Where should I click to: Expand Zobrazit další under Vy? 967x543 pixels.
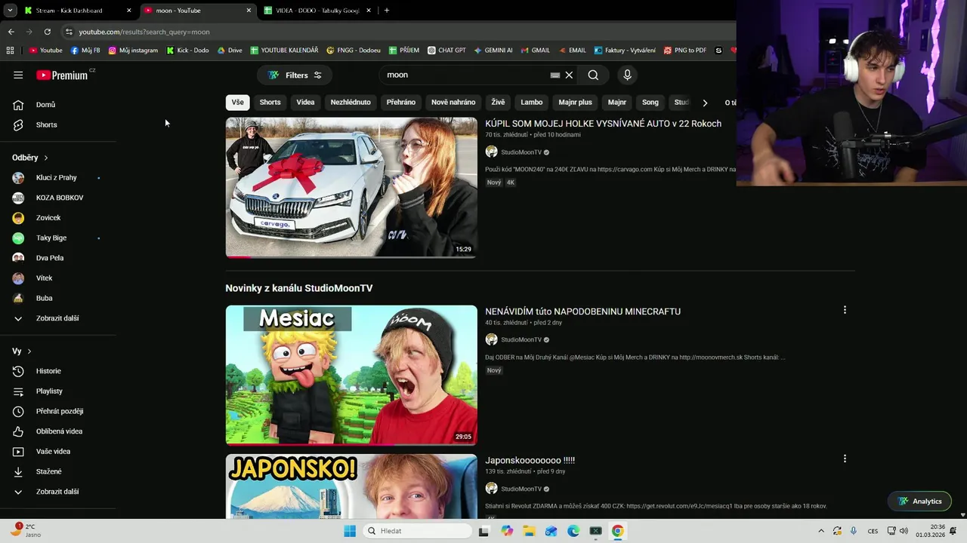coord(57,492)
